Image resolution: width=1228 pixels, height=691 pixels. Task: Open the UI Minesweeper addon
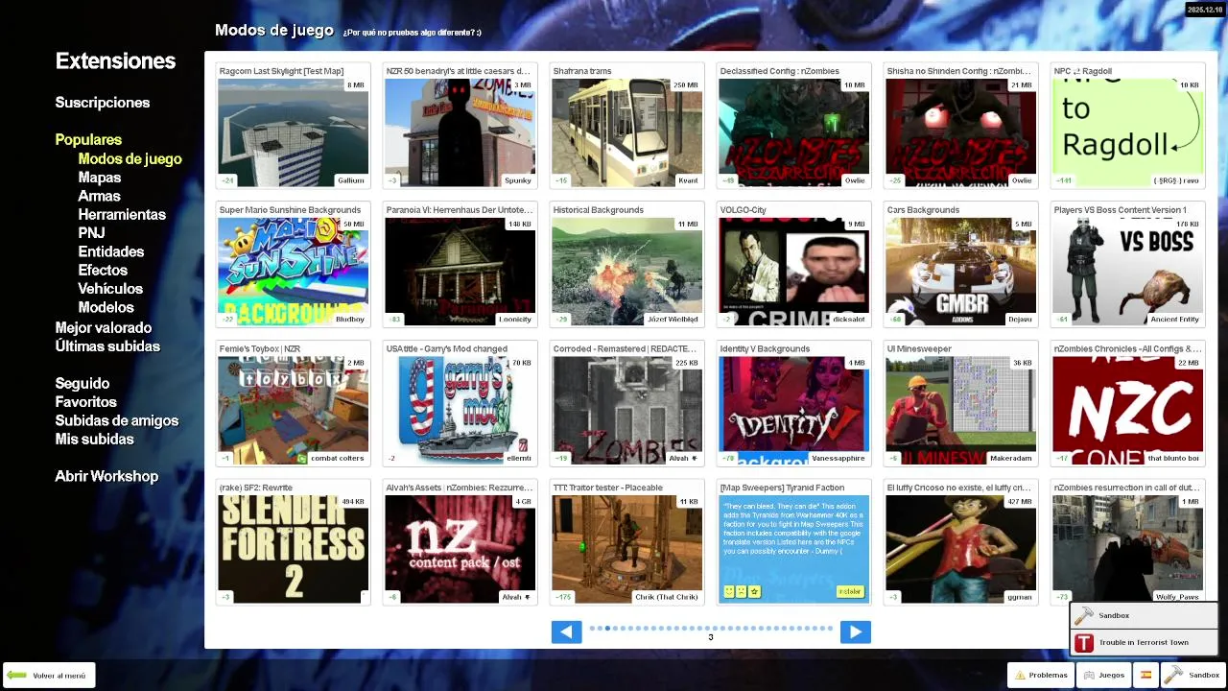[x=960, y=404]
